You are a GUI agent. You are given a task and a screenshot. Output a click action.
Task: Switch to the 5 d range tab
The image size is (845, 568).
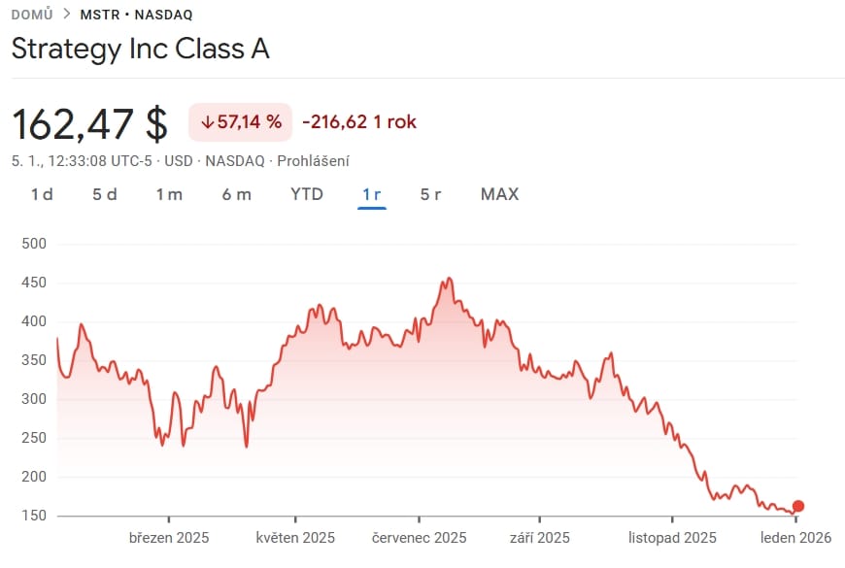point(105,194)
